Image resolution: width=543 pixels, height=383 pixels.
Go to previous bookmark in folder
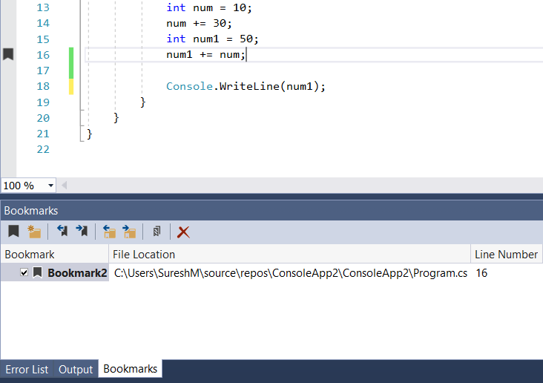tap(110, 232)
